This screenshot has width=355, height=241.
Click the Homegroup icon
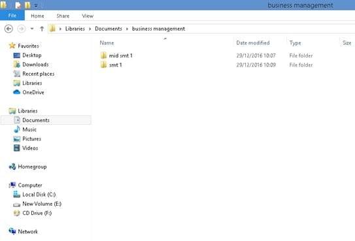tap(12, 167)
